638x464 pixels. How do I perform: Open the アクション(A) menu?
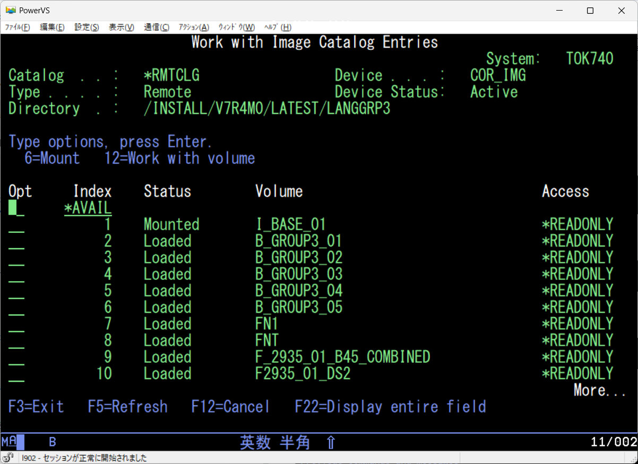[194, 28]
